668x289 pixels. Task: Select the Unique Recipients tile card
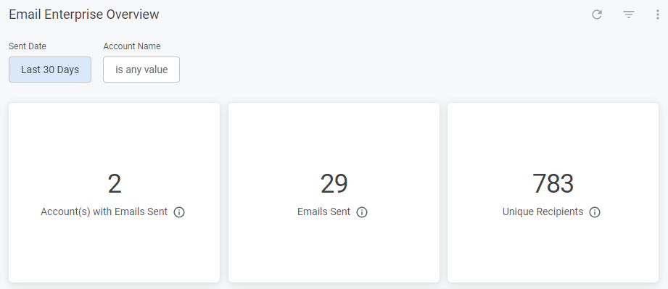(x=553, y=193)
